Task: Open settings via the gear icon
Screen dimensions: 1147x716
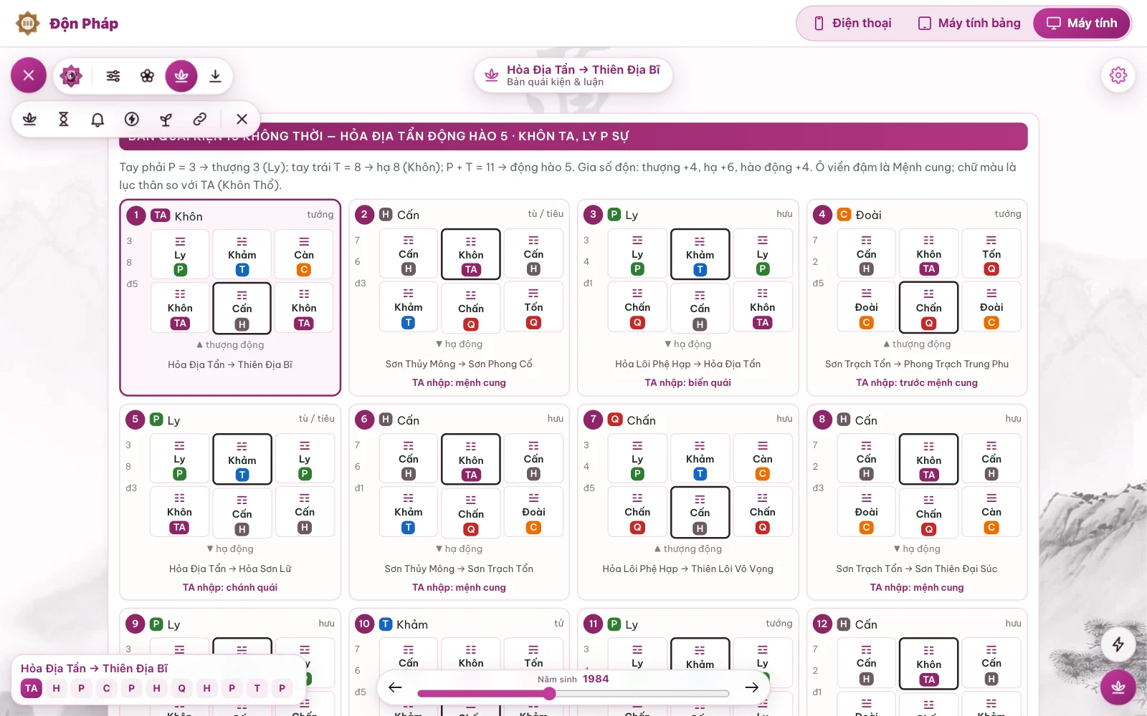Action: (x=1118, y=75)
